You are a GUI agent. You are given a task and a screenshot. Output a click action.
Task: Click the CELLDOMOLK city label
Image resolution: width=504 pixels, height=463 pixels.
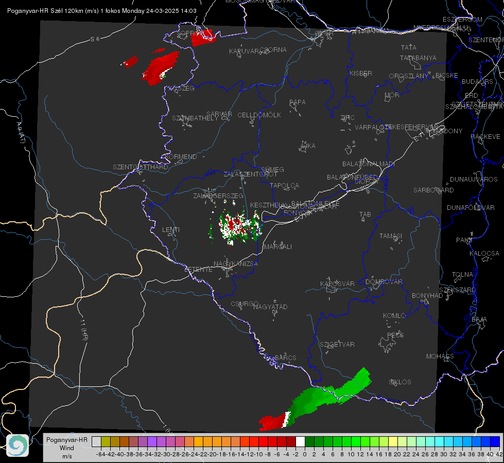[259, 115]
